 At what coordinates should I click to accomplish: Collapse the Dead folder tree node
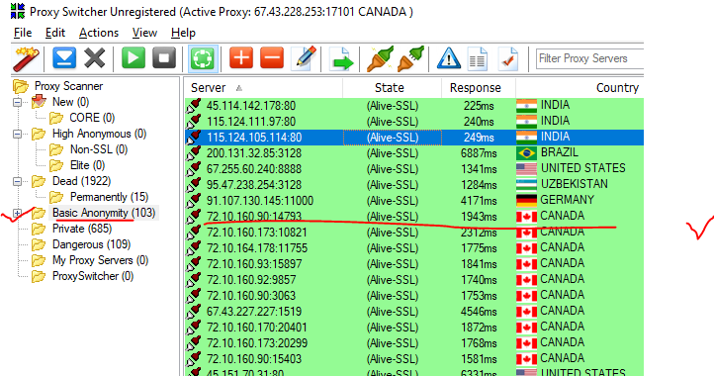point(17,181)
